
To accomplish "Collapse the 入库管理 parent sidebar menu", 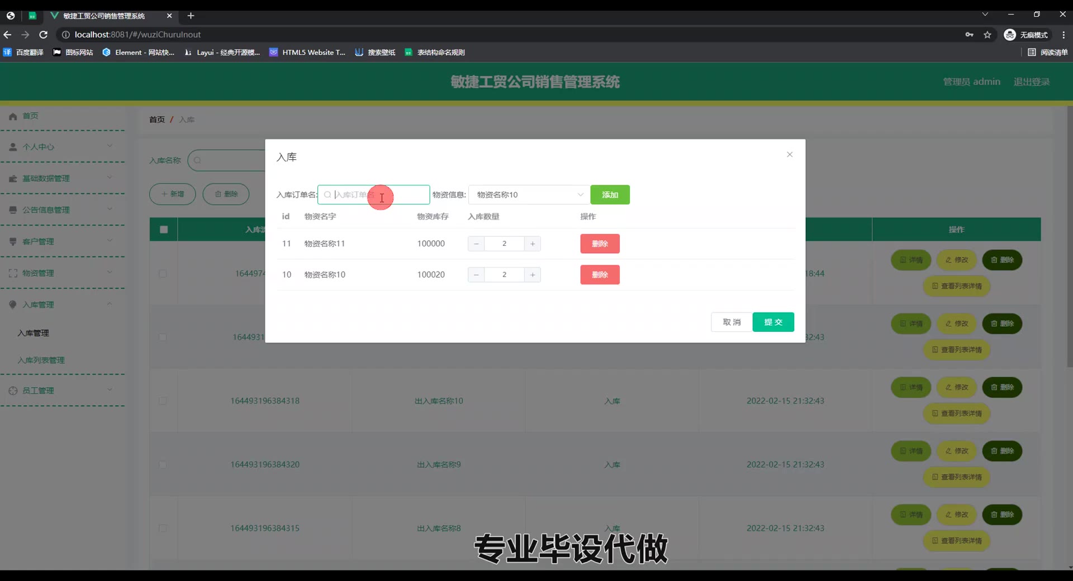I will click(x=62, y=304).
